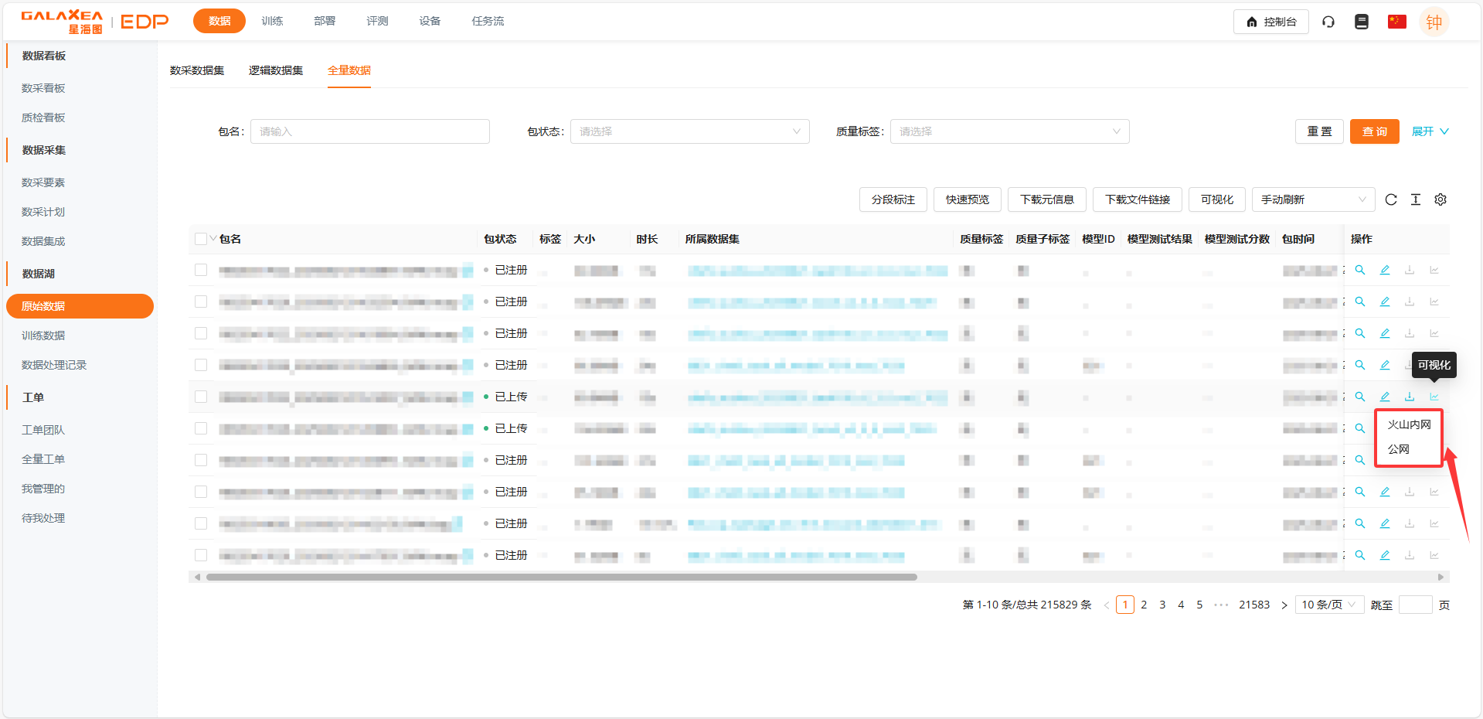Switch to the 数采数据集 tab
Screen dimensions: 1483x719
(x=197, y=70)
